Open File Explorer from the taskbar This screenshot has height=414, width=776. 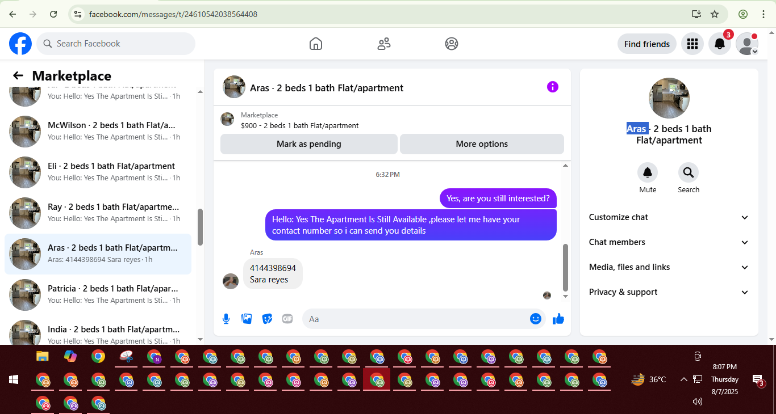[x=43, y=356]
